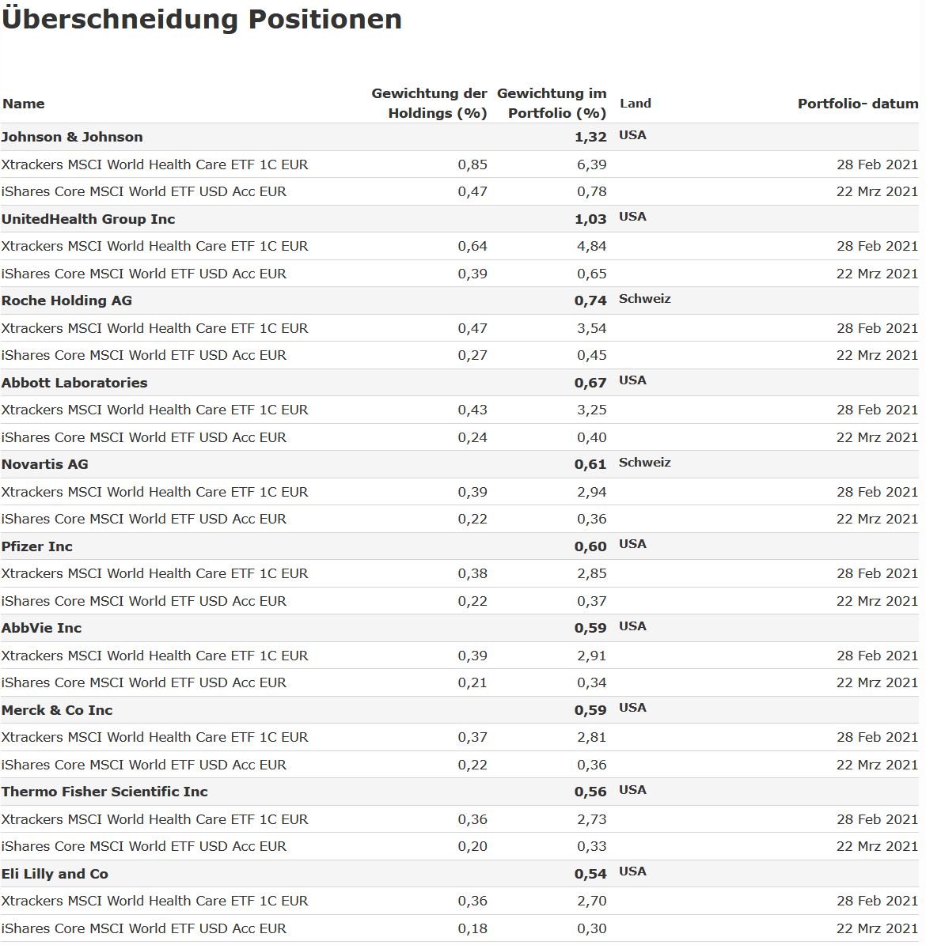Click the Überschneidung Positionen heading
Screen dimensions: 926x945
point(202,19)
